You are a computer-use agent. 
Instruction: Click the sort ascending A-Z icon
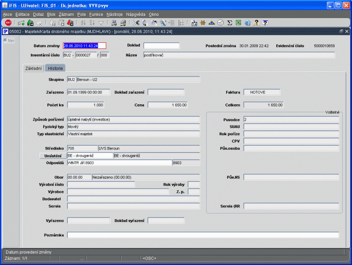click(83, 23)
